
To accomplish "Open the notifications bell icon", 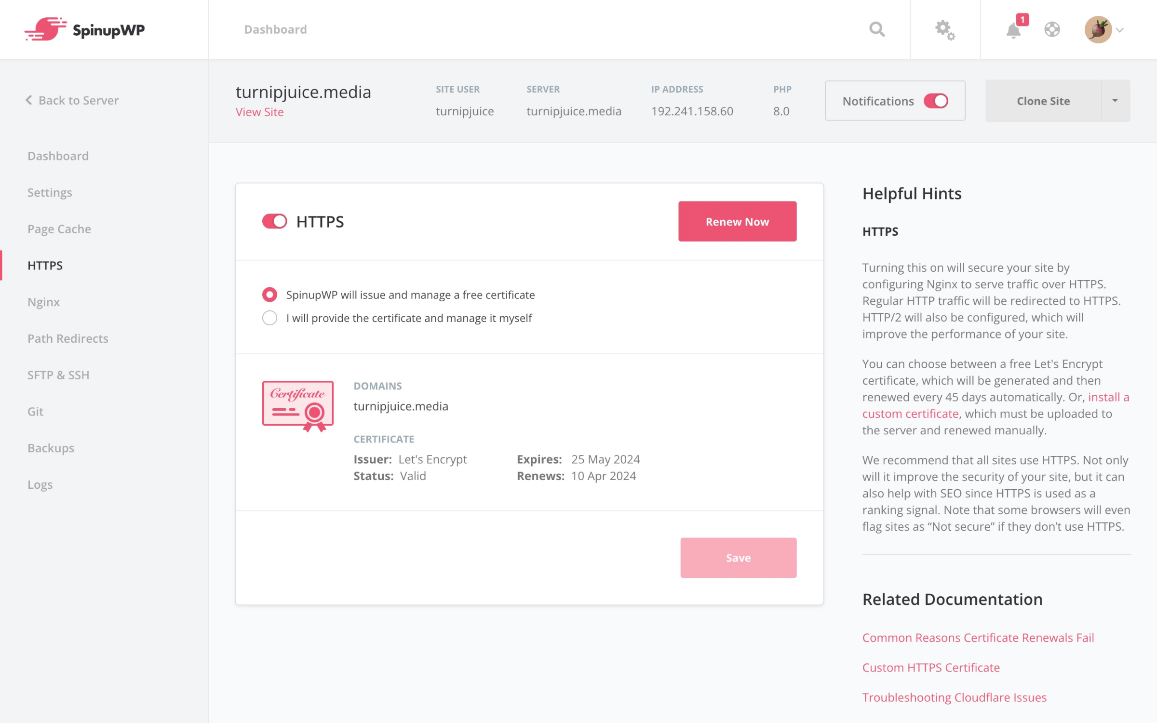I will (x=1013, y=30).
